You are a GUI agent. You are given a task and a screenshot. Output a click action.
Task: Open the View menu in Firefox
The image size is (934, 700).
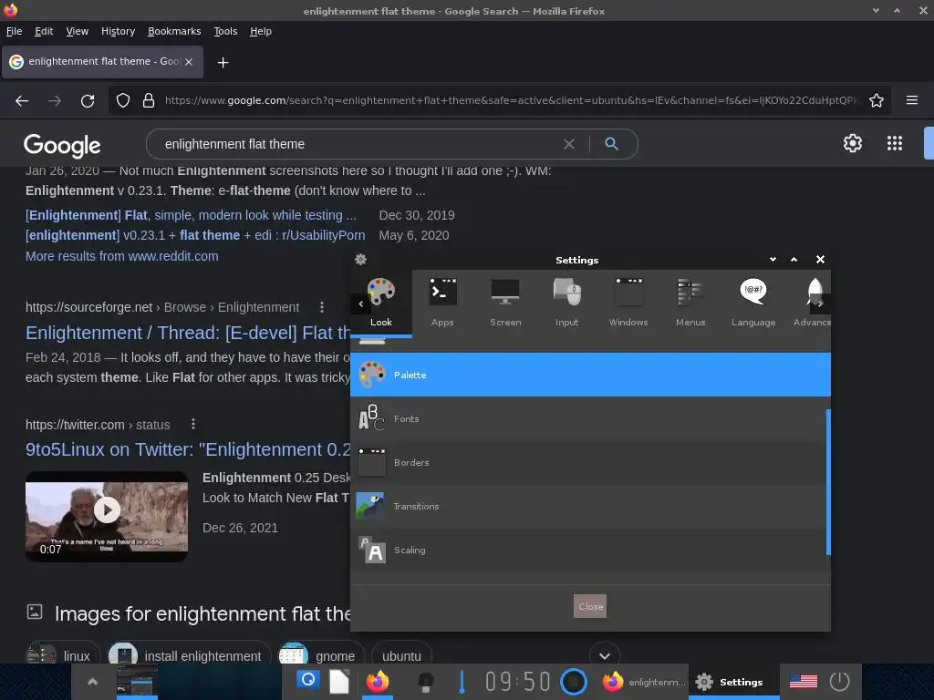tap(77, 31)
